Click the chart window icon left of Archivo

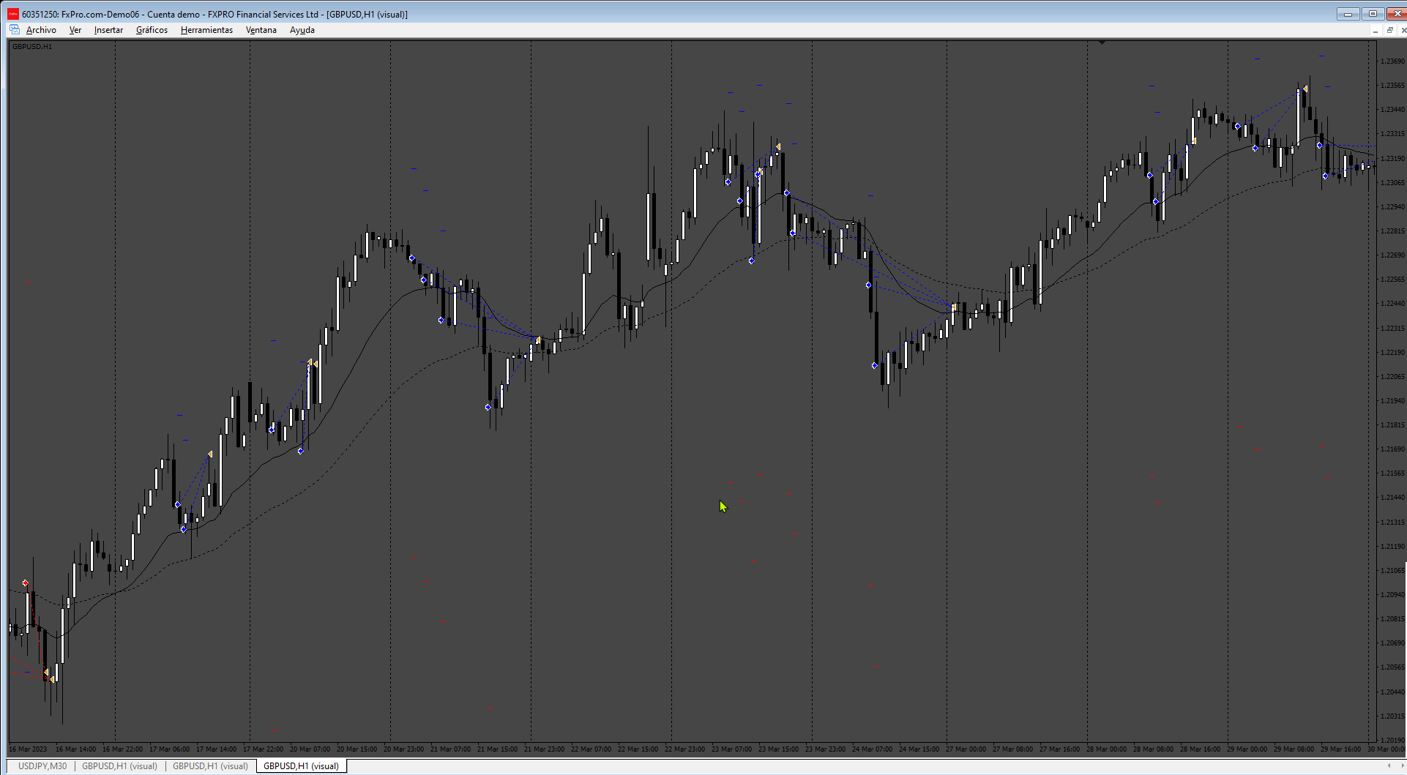pos(15,30)
